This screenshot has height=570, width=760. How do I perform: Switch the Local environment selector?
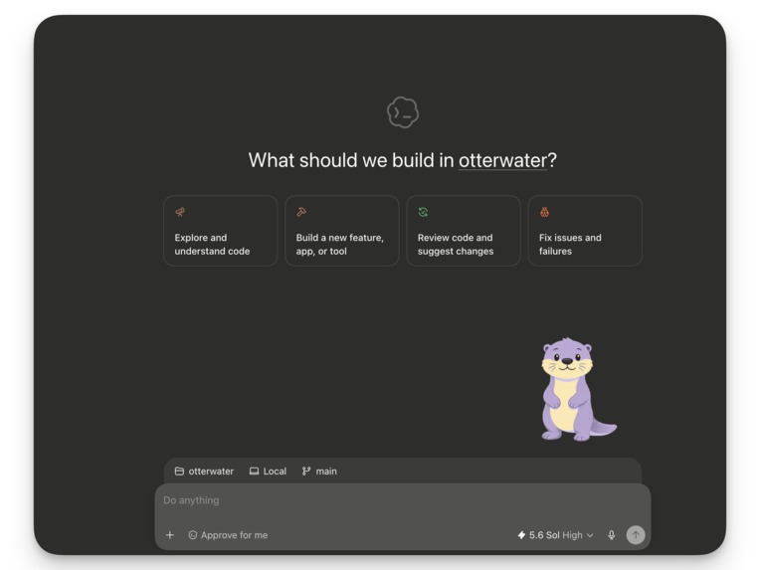tap(268, 472)
